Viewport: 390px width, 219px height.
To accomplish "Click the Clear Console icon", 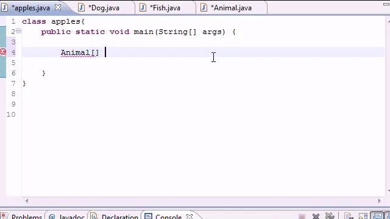I will click(x=349, y=217).
